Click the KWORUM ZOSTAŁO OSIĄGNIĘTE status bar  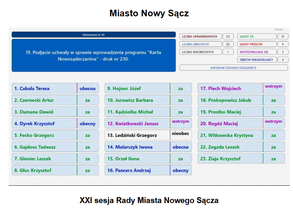click(233, 68)
